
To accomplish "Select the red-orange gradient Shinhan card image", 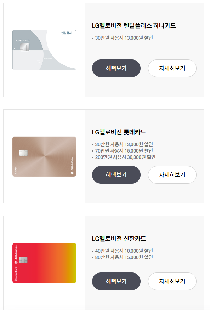I will pyautogui.click(x=44, y=263).
